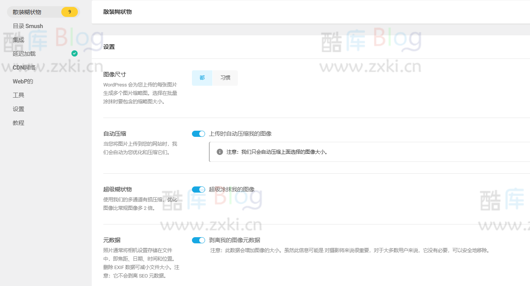
Task: Open the 教程 section
Action: click(19, 123)
